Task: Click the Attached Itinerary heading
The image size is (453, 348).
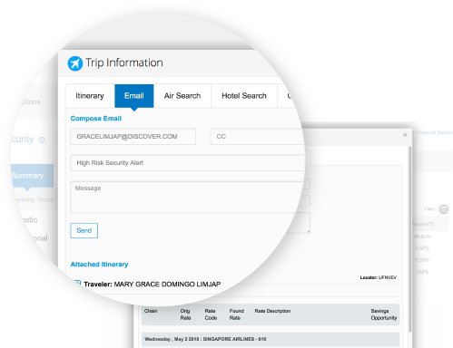Action: [99, 265]
